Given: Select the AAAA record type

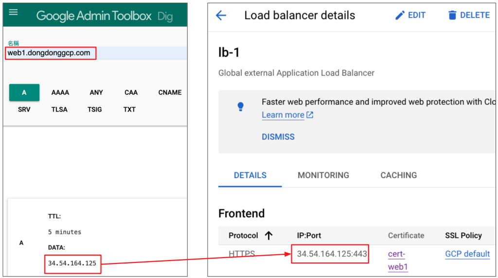Looking at the screenshot, I should pos(60,93).
